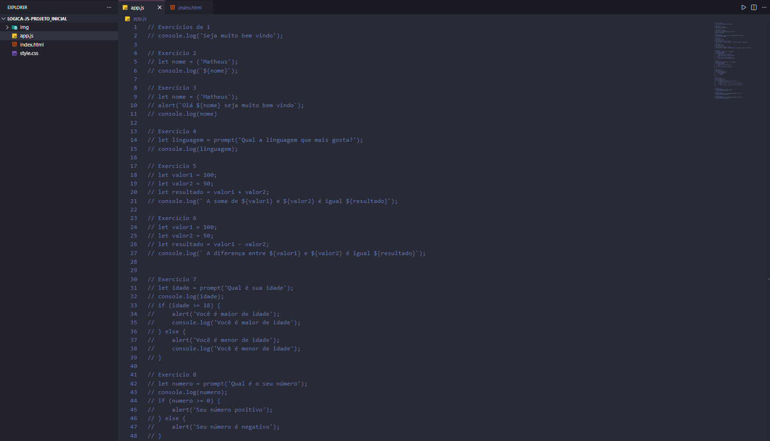Click the CSS icon beside style.css
770x441 pixels.
(x=15, y=53)
